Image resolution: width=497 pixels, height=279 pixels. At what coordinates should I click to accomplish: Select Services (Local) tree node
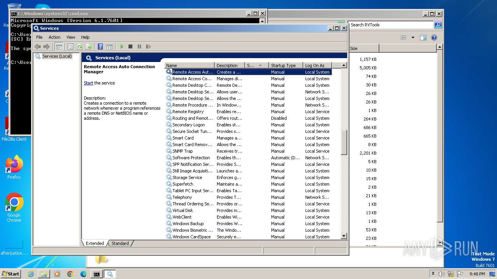[57, 56]
